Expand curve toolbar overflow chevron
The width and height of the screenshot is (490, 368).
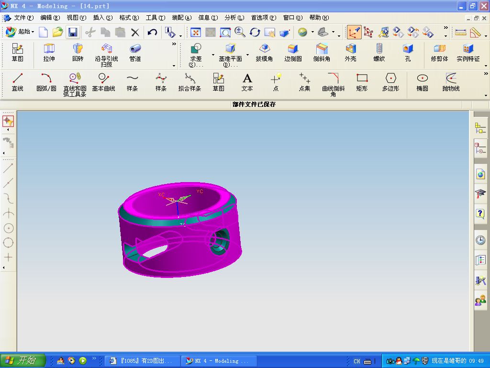pos(486,74)
